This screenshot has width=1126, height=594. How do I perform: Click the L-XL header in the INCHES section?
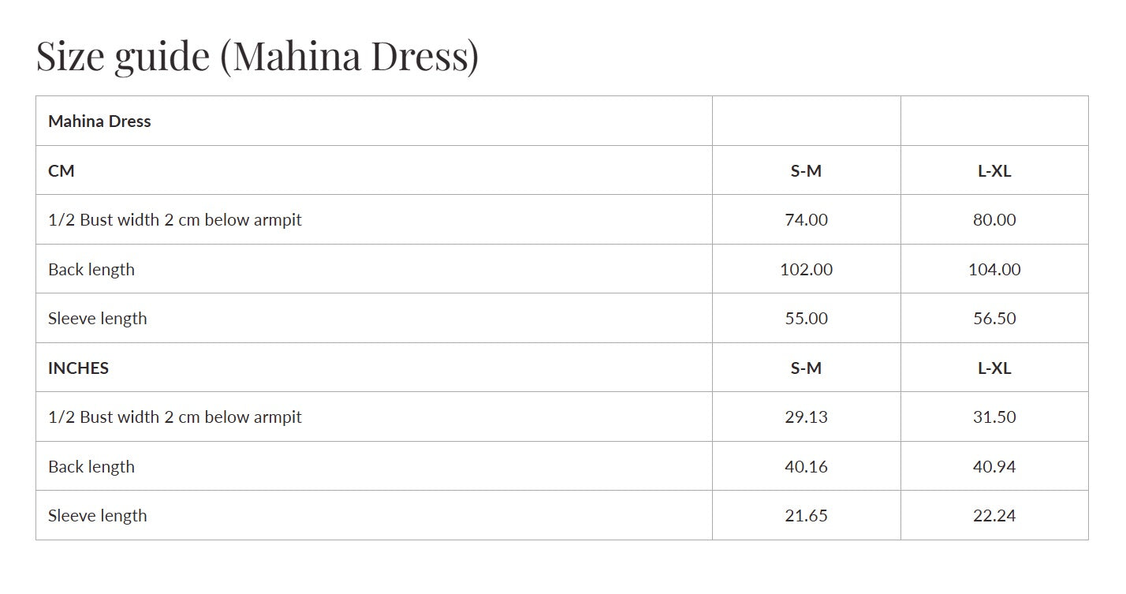click(x=994, y=368)
